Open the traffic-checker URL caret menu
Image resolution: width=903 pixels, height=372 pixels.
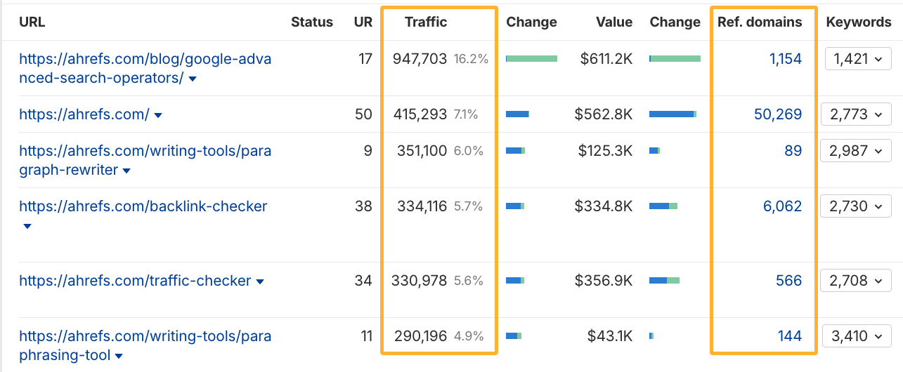point(260,282)
